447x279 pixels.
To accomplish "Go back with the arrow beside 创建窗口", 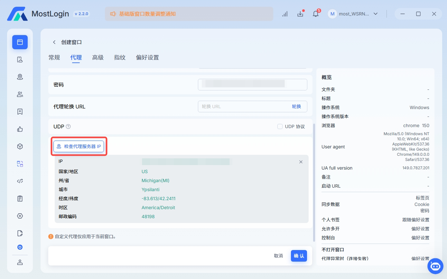I will (54, 42).
